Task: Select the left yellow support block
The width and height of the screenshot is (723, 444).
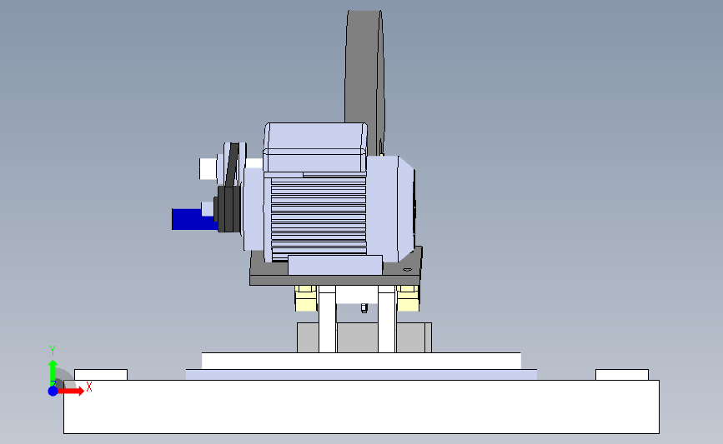Action: (x=306, y=298)
